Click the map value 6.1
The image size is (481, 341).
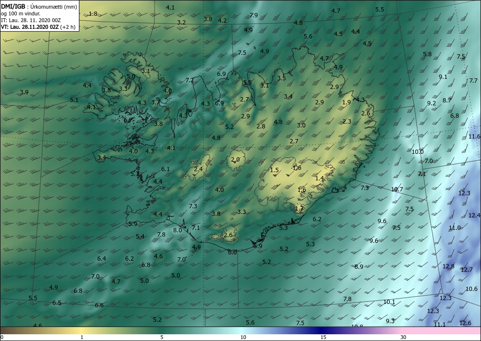pos(165,169)
